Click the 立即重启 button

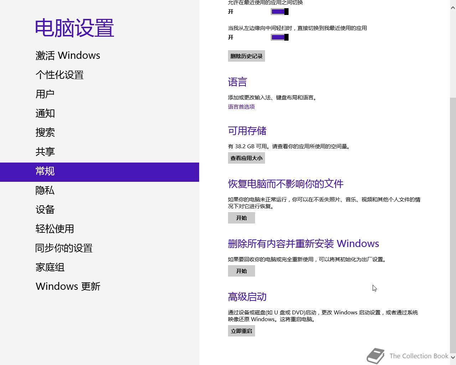click(242, 331)
